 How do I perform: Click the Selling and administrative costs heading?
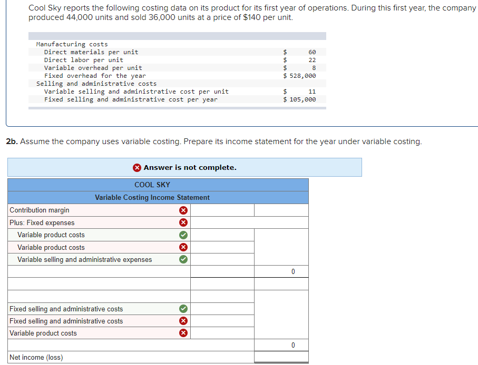point(96,84)
